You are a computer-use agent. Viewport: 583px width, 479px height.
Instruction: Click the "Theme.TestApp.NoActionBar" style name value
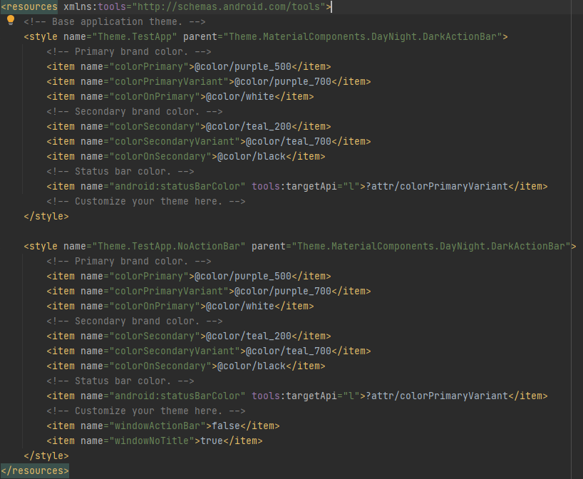pyautogui.click(x=169, y=246)
